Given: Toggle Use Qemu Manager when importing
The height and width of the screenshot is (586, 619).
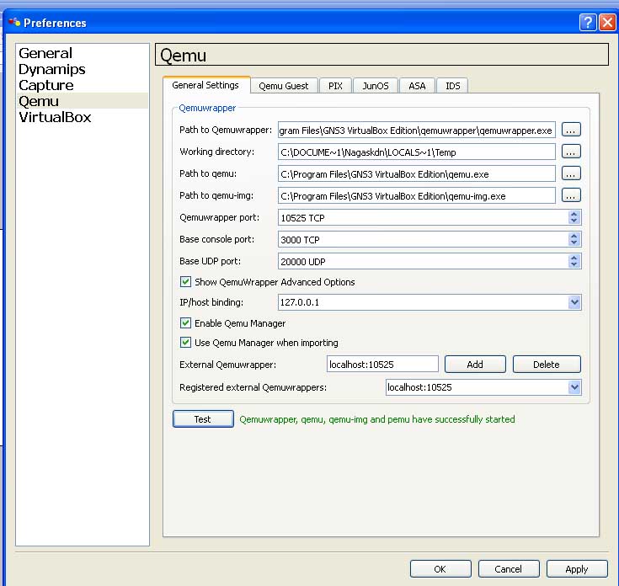Looking at the screenshot, I should click(x=185, y=342).
